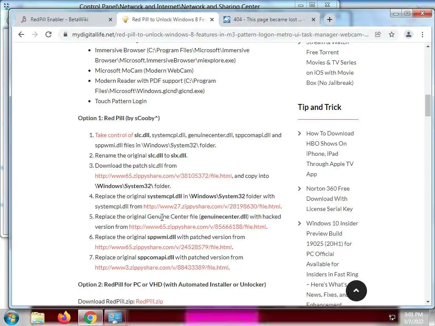Bookmark this page with the star icon
435x326 pixels.
pyautogui.click(x=391, y=34)
